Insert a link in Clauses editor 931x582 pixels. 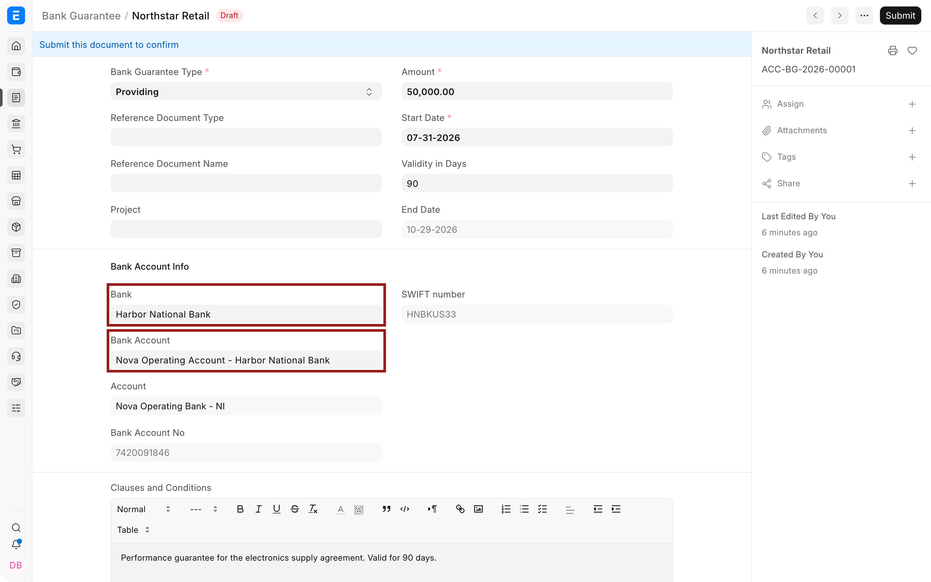pos(460,509)
